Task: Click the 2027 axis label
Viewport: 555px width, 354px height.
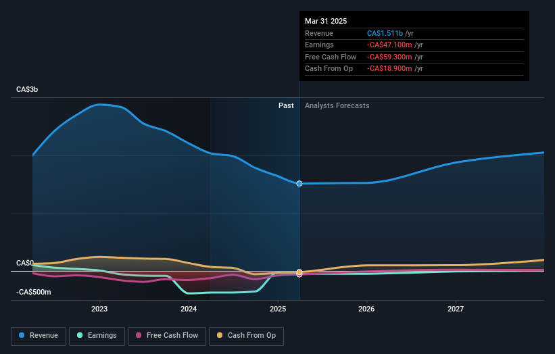Action: pos(456,309)
